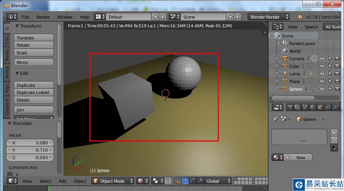
Task: Switch to the Relations tool shelf tab
Action: 7,55
